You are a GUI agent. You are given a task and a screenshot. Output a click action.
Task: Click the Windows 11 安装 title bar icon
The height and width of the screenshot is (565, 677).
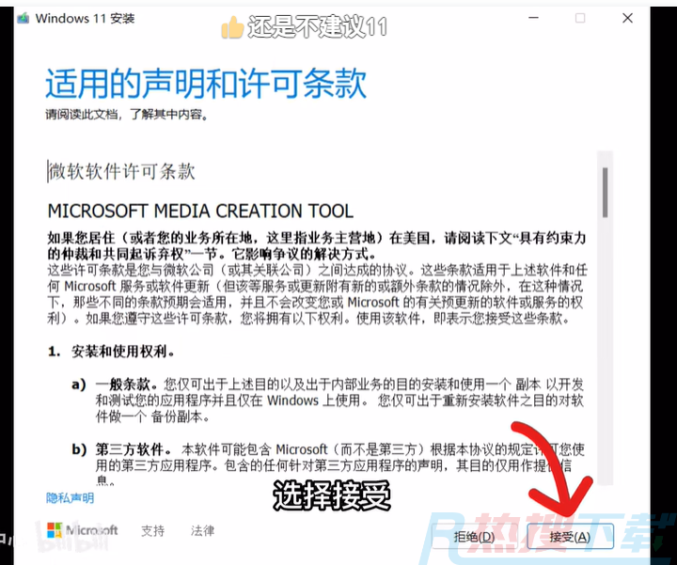24,19
